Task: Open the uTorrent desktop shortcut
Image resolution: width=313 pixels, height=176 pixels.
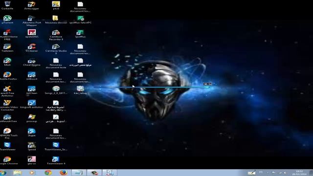Action: tap(7, 20)
